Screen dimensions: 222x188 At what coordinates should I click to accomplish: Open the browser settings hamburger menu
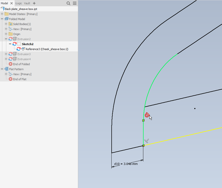75,3
